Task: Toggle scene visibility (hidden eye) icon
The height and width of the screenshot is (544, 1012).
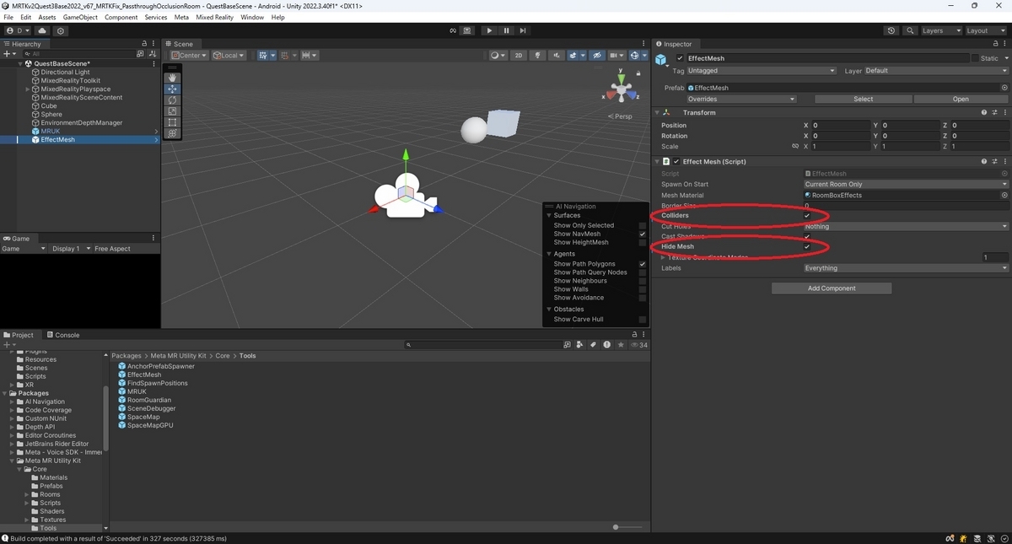Action: (x=597, y=56)
